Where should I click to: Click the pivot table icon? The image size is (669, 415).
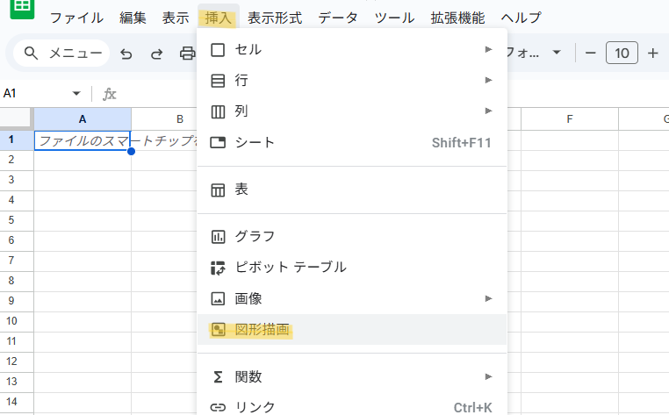pos(218,268)
